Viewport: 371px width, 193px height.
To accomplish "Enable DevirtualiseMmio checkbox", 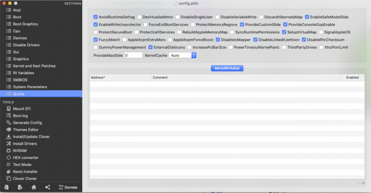I will pyautogui.click(x=140, y=17).
